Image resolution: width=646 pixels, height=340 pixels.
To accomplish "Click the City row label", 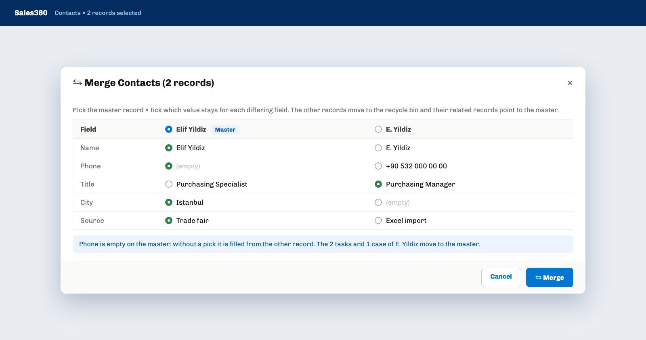I will coord(86,202).
